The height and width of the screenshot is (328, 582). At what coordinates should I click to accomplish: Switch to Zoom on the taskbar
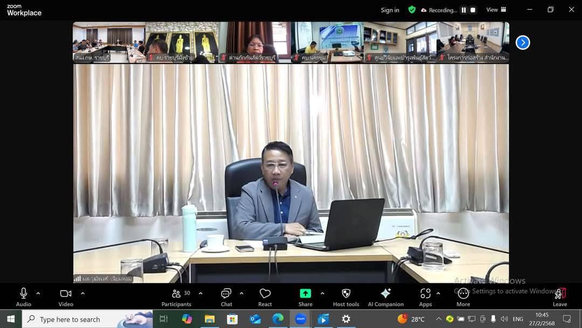301,319
